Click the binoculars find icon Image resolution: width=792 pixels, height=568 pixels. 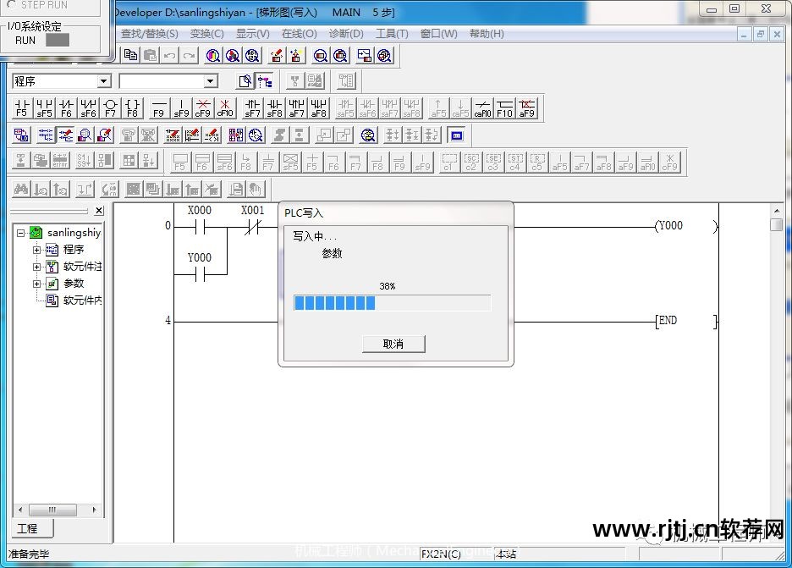tap(21, 190)
